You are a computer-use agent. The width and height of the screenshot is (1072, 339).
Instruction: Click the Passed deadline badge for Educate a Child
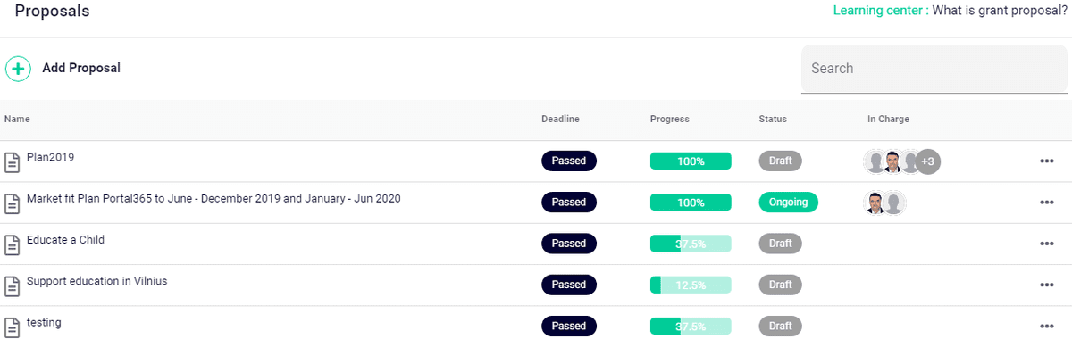point(569,244)
